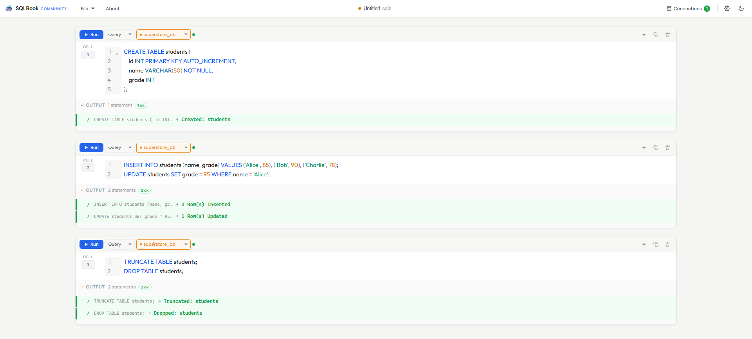Open superstore_db connection dropdown in cell 2
The height and width of the screenshot is (339, 752).
pyautogui.click(x=163, y=147)
